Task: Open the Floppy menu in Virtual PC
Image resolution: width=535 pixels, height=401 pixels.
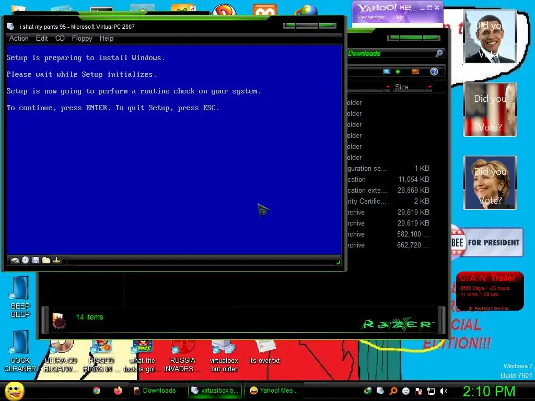Action: pos(82,38)
